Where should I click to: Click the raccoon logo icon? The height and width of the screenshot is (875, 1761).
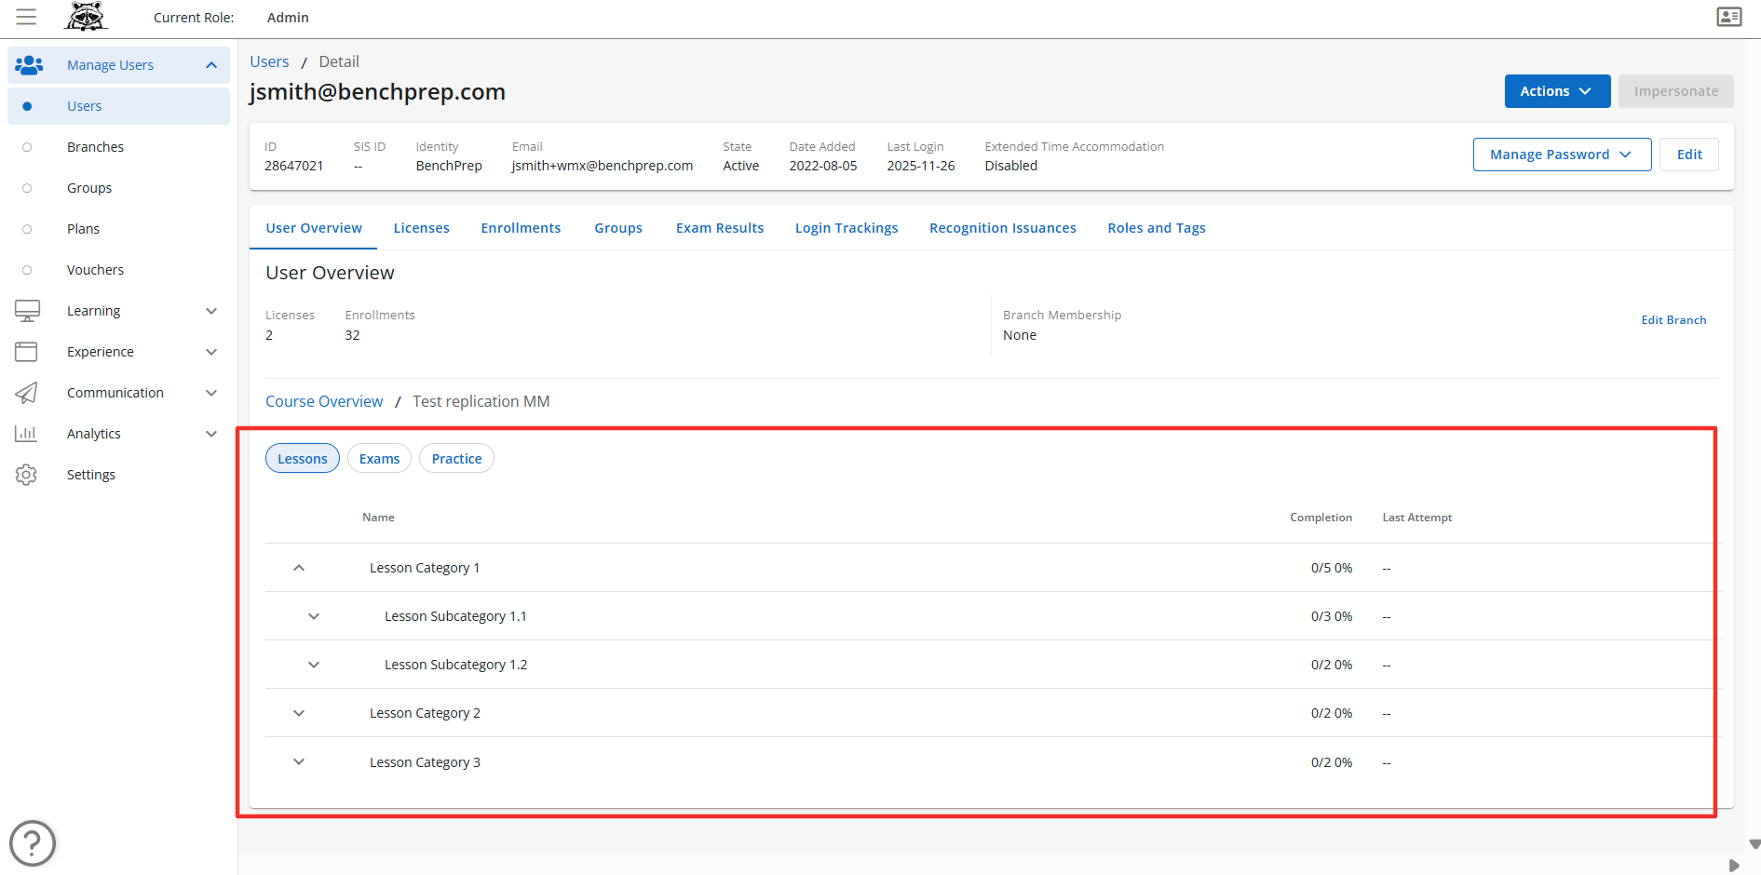(x=87, y=17)
